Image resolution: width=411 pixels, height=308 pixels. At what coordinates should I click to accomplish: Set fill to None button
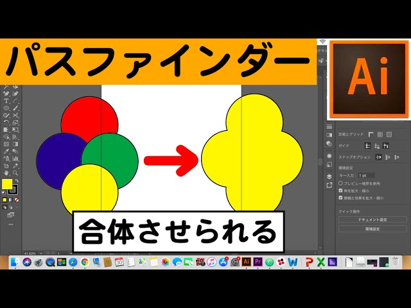pyautogui.click(x=17, y=200)
